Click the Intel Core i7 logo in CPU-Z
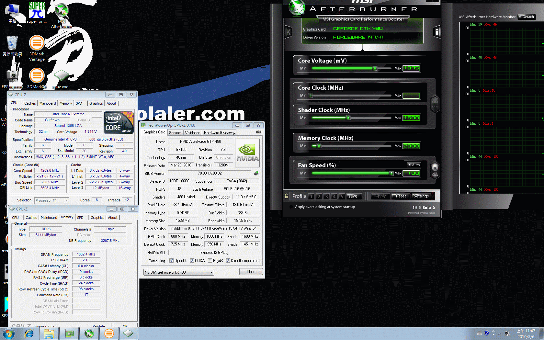 (119, 122)
